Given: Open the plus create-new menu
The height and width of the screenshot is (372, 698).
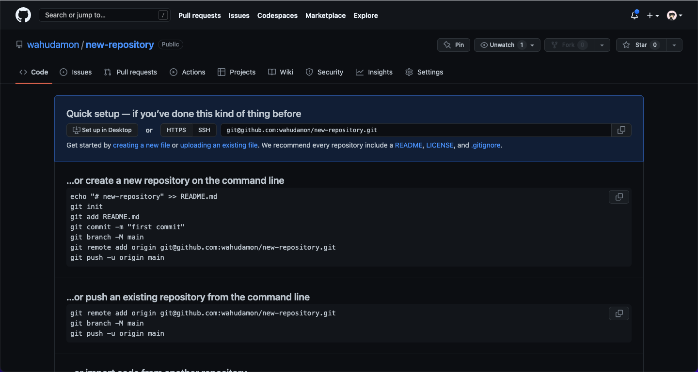Looking at the screenshot, I should (x=652, y=15).
